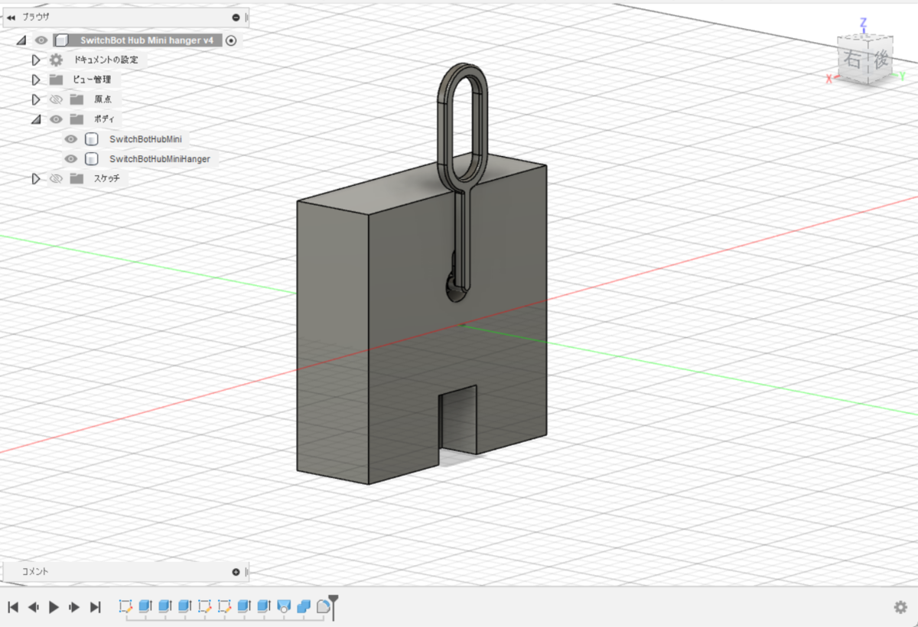Select the last extrude feature before the hole
This screenshot has height=627, width=918.
(264, 606)
